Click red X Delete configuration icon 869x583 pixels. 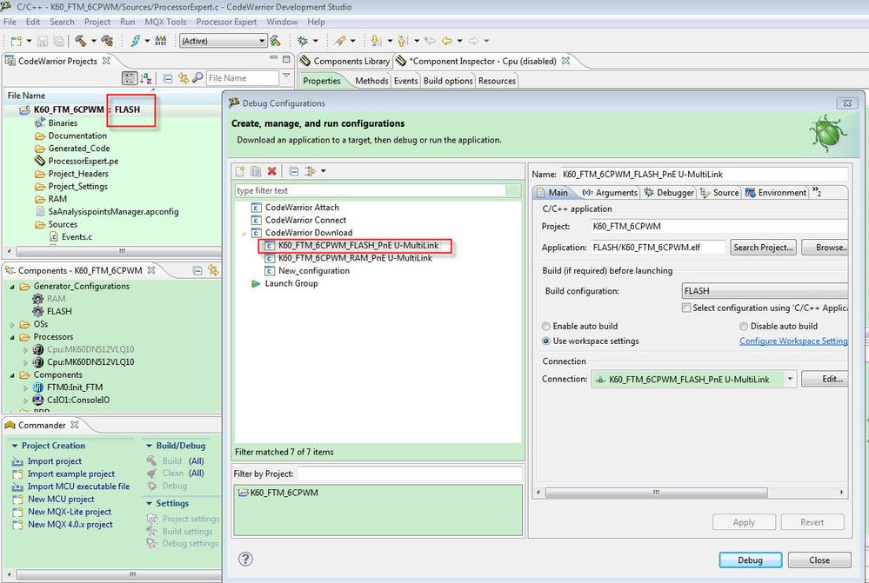(x=271, y=171)
